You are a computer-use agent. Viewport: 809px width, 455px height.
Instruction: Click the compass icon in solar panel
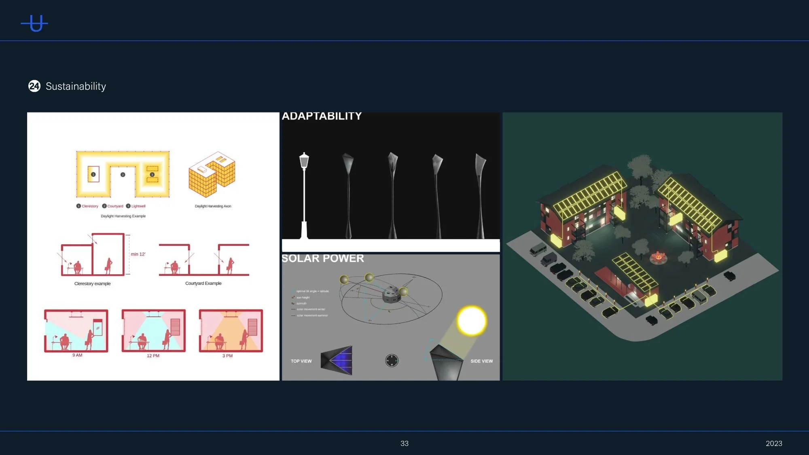point(392,360)
